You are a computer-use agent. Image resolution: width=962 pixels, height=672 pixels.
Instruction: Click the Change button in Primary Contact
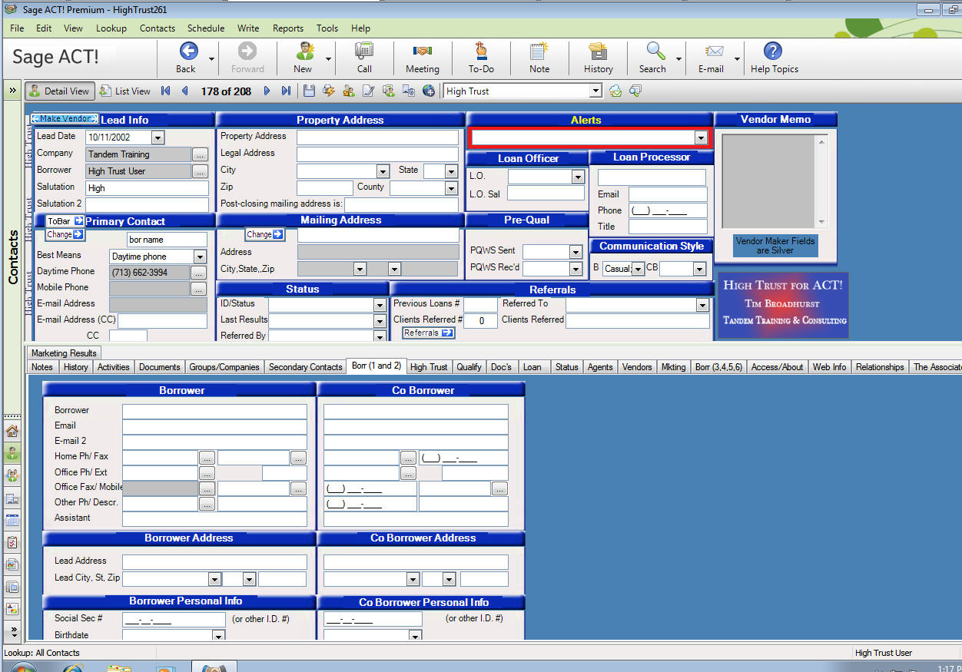click(x=65, y=235)
